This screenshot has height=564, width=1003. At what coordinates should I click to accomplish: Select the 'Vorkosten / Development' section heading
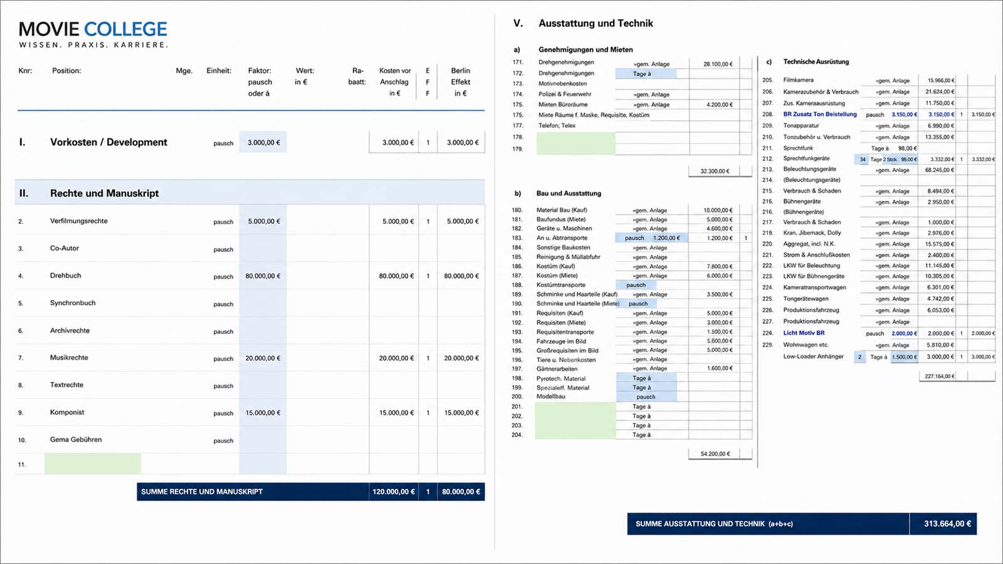108,142
